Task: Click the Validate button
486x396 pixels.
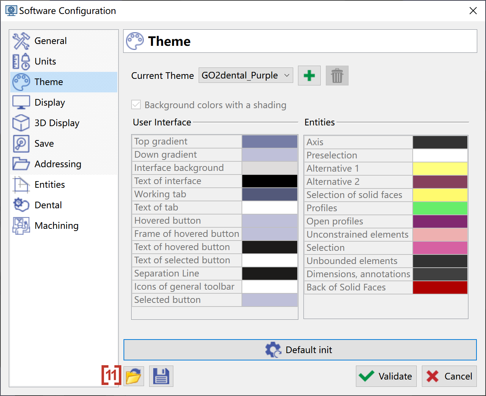Action: (386, 376)
